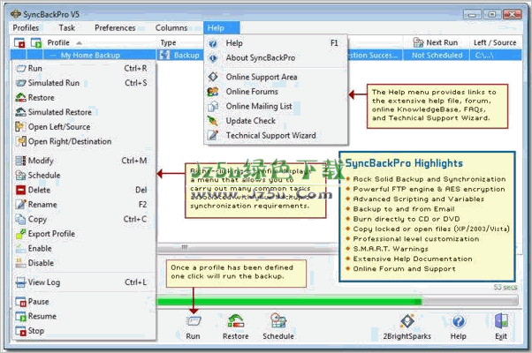The image size is (532, 353).
Task: Click the Online Mailing List icon
Action: point(213,106)
